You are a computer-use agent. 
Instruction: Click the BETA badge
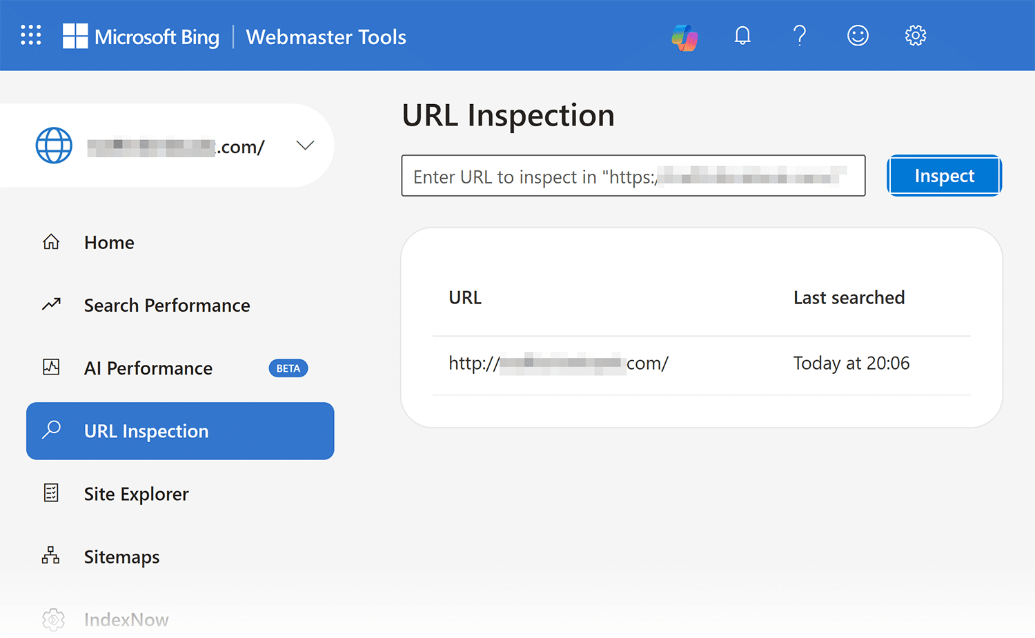(x=288, y=368)
